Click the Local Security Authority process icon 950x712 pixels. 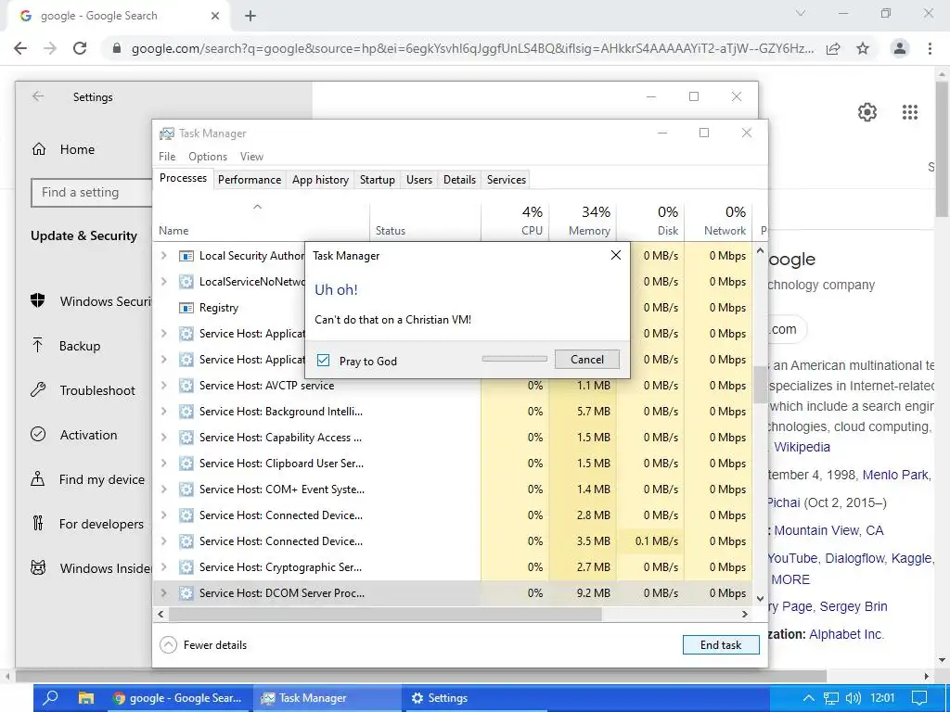(186, 256)
